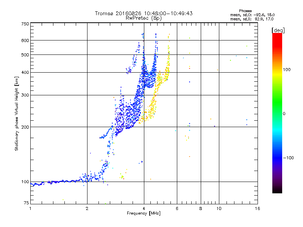Click the black bottom of the phase colorbar
This screenshot has height=227, width=303.
[277, 190]
